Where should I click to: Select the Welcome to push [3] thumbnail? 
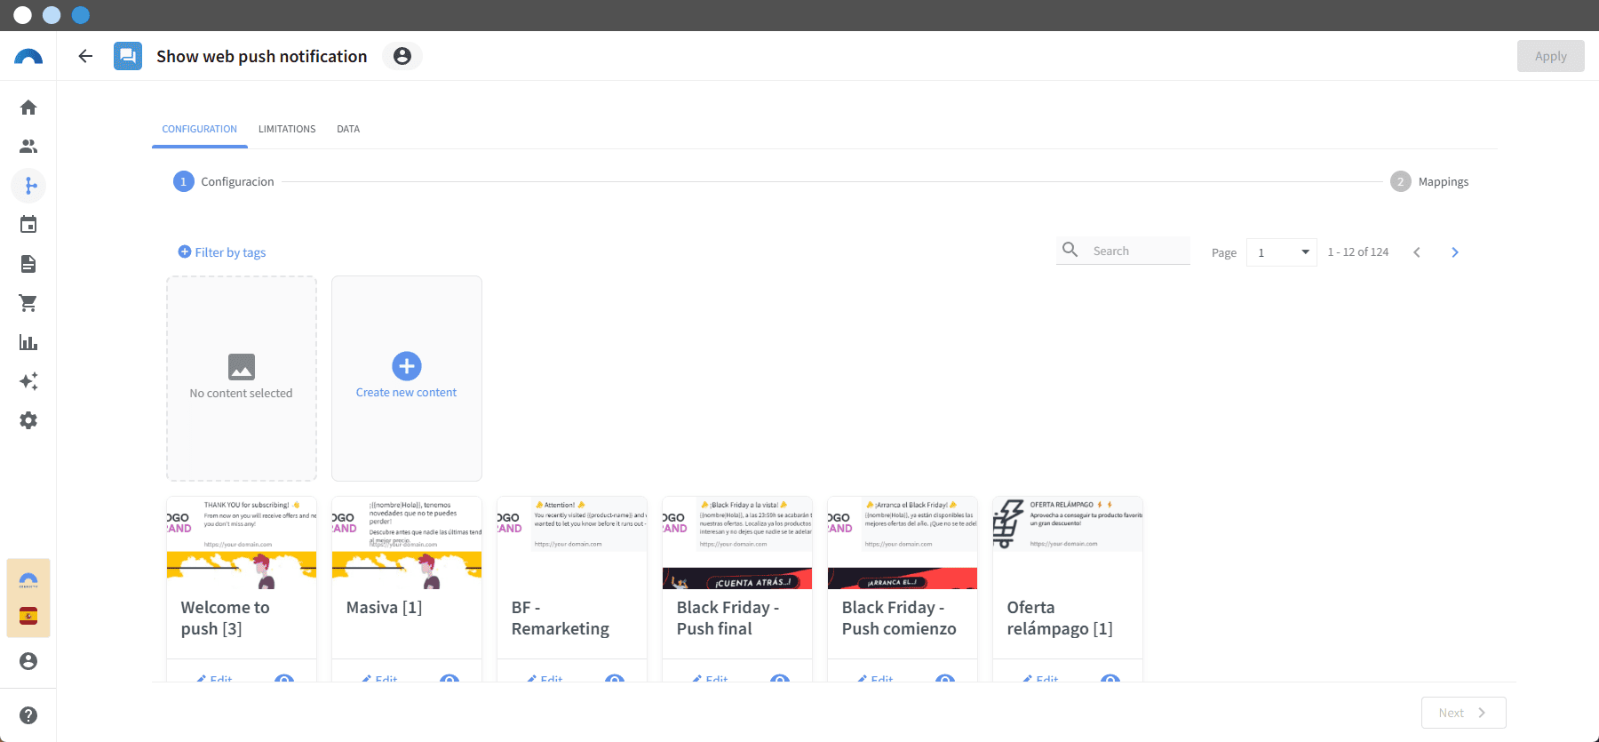click(x=242, y=543)
